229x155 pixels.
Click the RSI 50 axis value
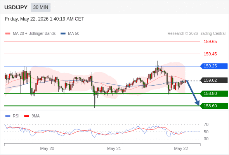click(x=206, y=132)
